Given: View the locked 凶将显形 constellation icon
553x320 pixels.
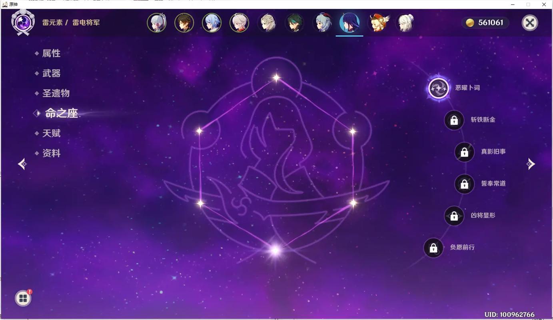Looking at the screenshot, I should pos(454,216).
